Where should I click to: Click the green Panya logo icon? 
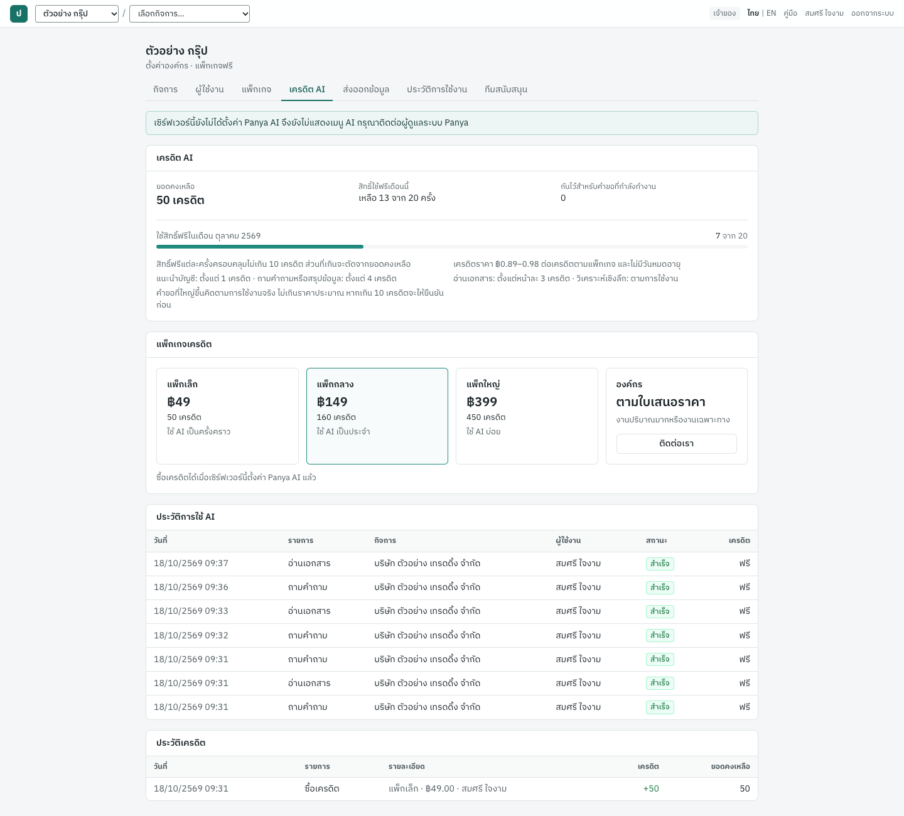(x=19, y=14)
